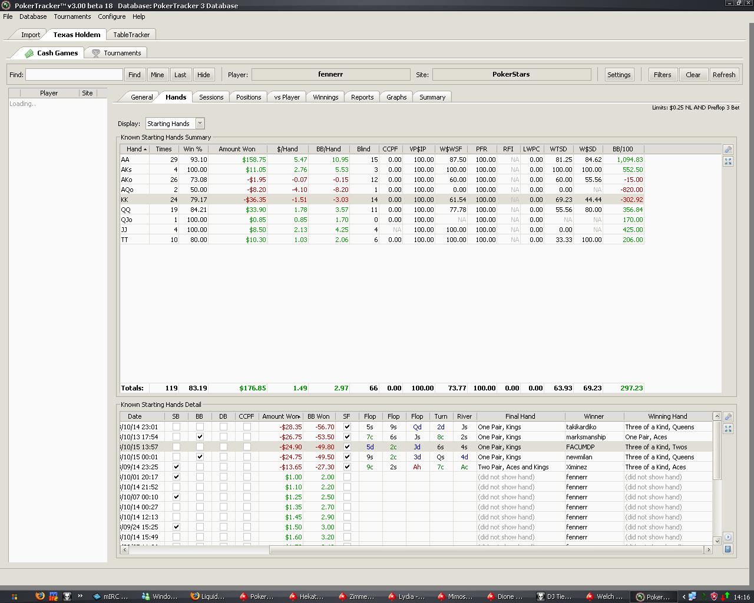The height and width of the screenshot is (603, 754).
Task: Expand quick launch overflow chevron
Action: [x=80, y=596]
